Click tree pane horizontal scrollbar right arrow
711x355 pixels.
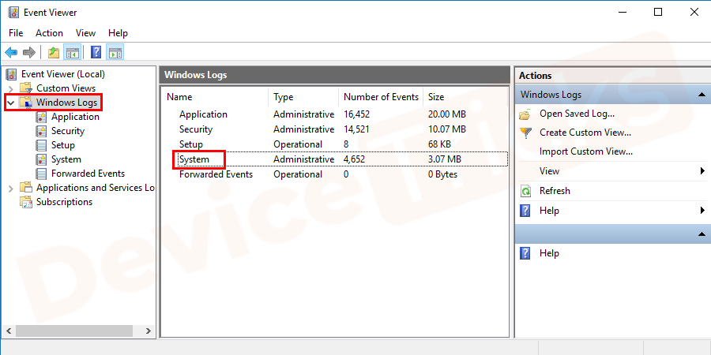click(149, 331)
